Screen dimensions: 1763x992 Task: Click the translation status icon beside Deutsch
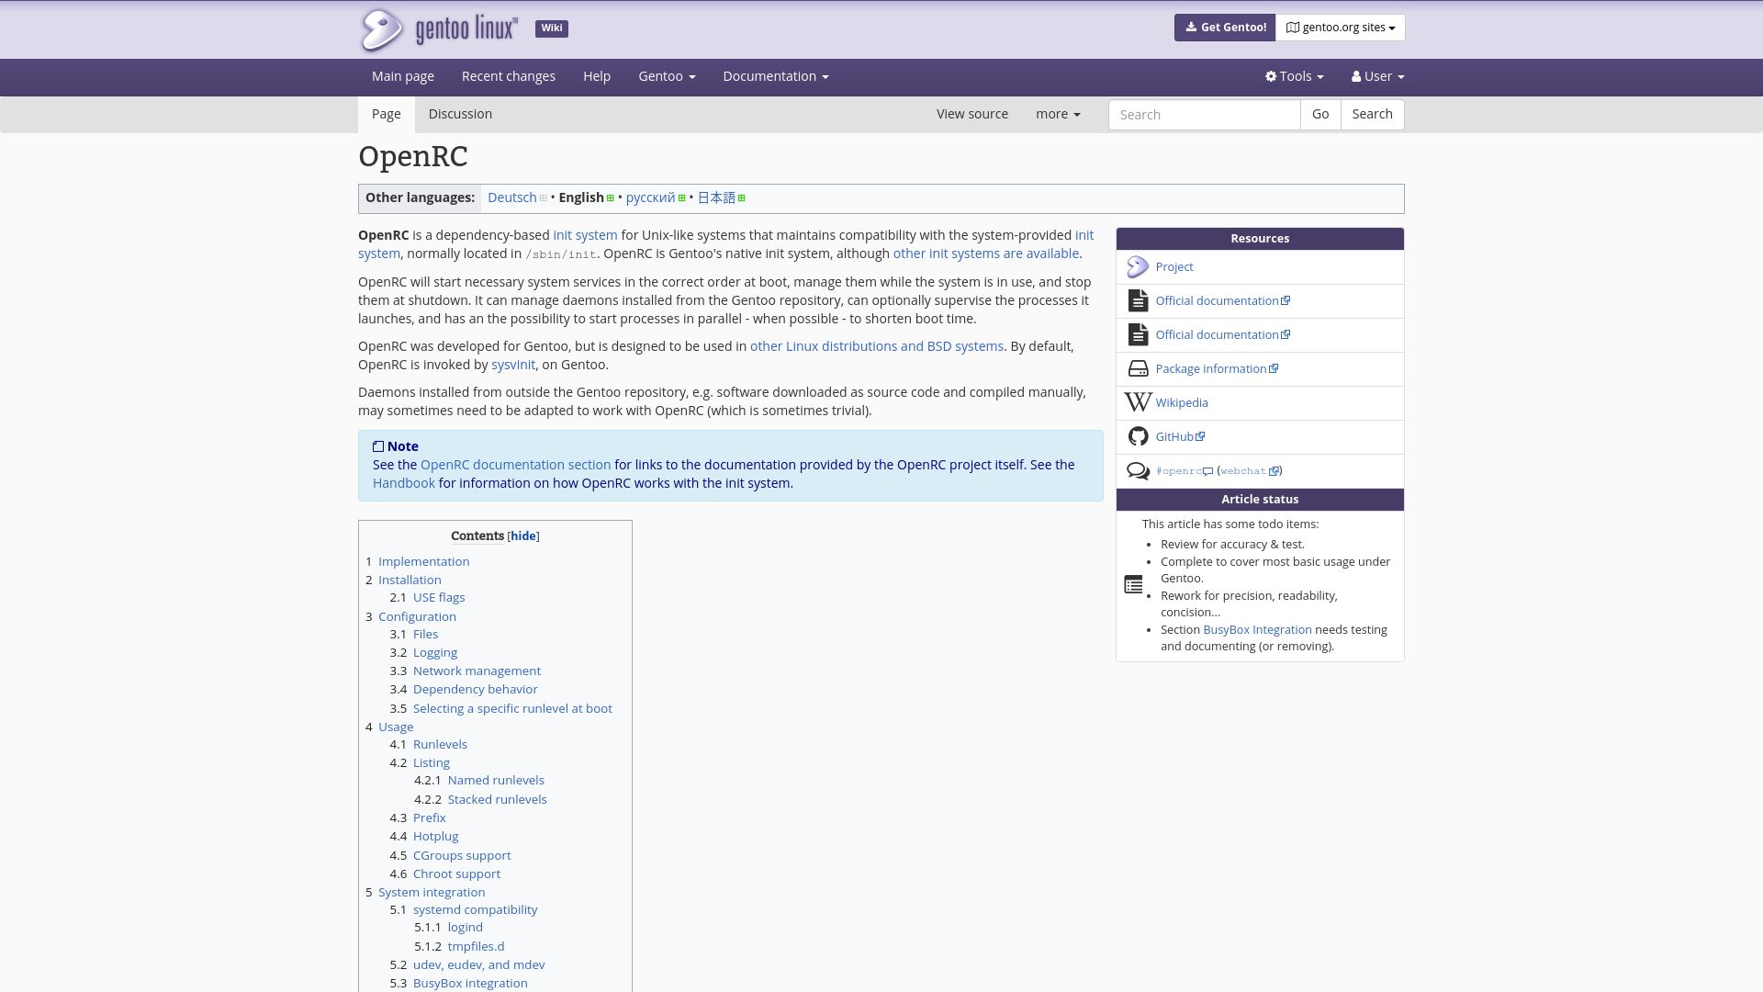click(543, 198)
